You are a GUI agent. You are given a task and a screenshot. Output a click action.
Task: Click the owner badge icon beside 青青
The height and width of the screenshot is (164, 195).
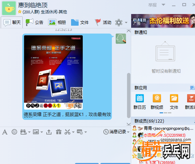click(135, 128)
